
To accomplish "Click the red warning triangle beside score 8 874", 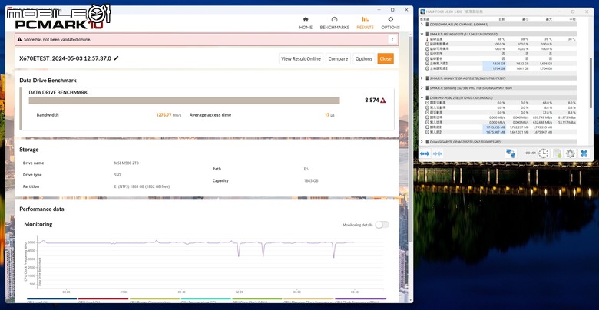I will [x=382, y=101].
